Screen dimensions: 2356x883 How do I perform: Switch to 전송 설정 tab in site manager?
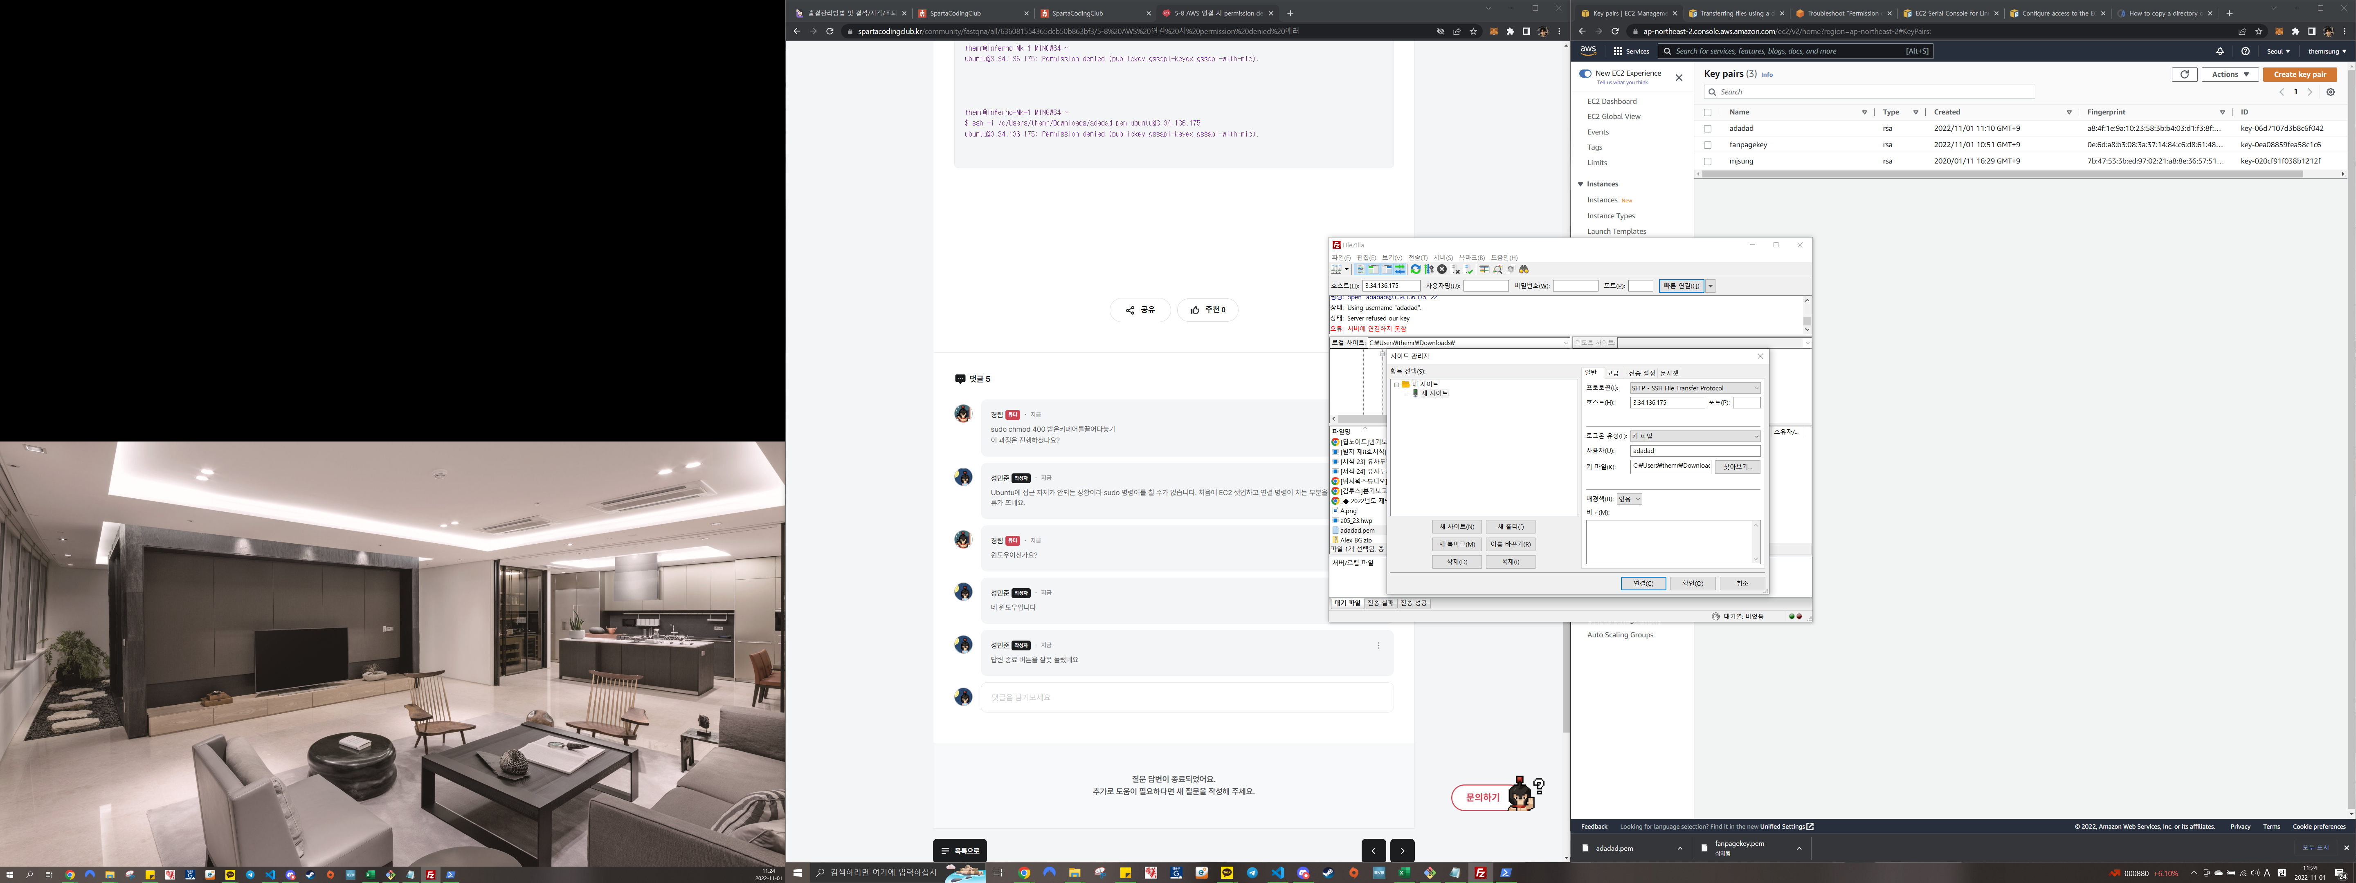pos(1642,373)
